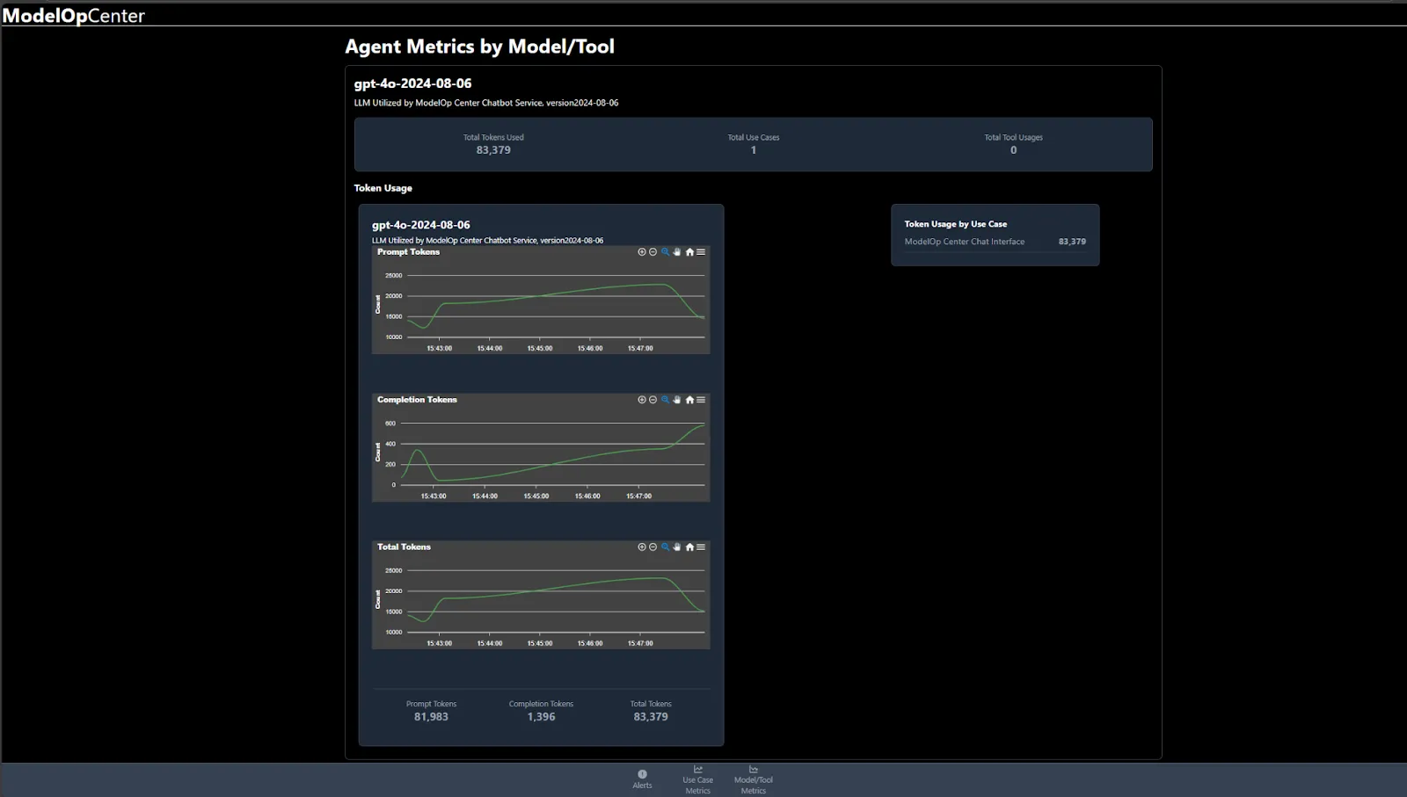The width and height of the screenshot is (1407, 797).
Task: Switch to the Use Case Metrics tab
Action: (698, 779)
